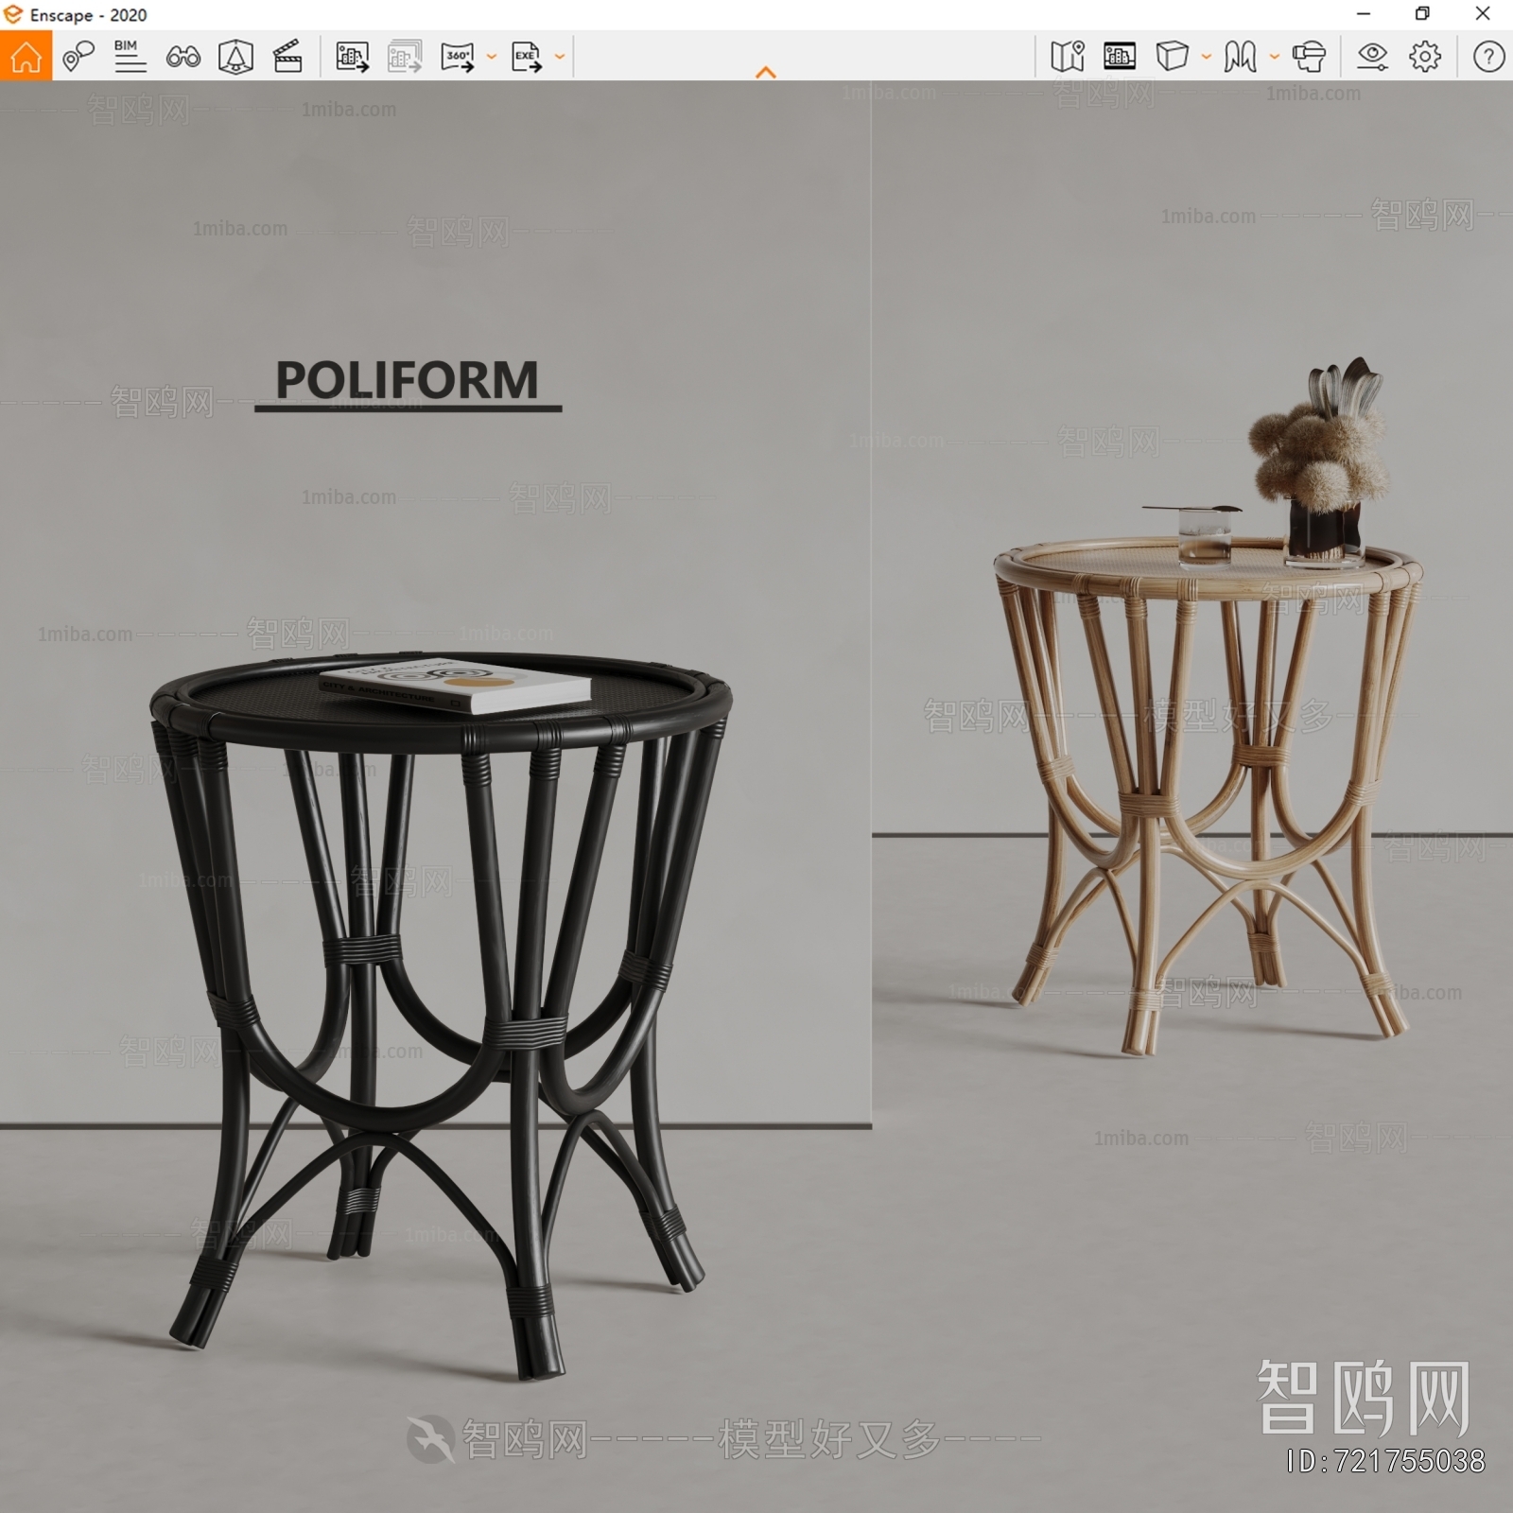Screen dimensions: 1513x1513
Task: Expand the navigation mode dropdown
Action: tap(1275, 57)
